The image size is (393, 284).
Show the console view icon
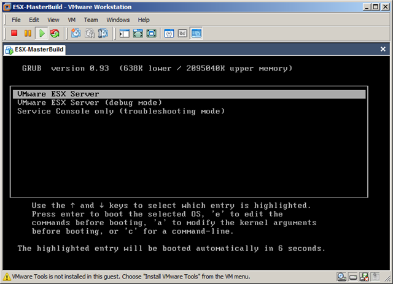pos(196,33)
